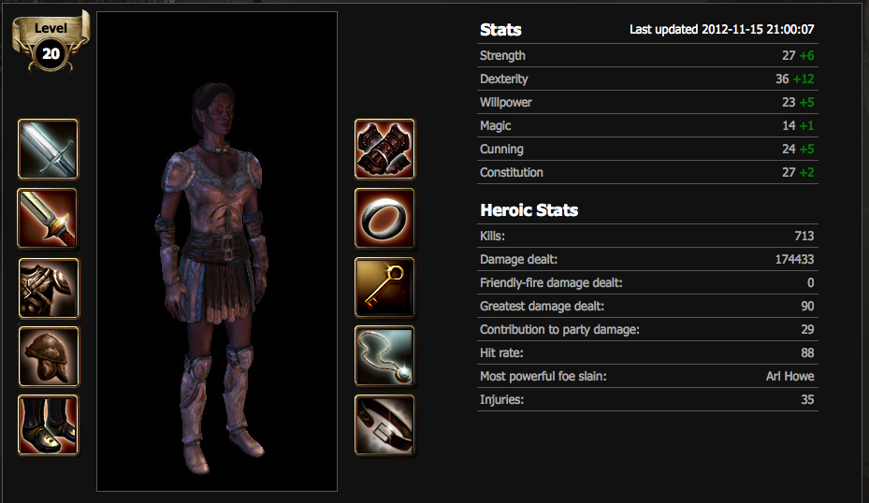Viewport: 869px width, 503px height.
Task: Select the Kills stat row
Action: click(647, 236)
